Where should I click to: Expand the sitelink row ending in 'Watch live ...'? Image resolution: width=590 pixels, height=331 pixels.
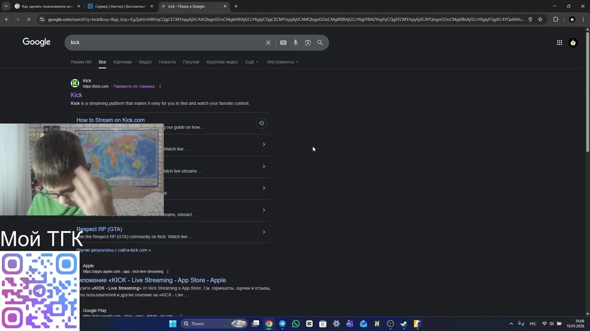pyautogui.click(x=264, y=144)
